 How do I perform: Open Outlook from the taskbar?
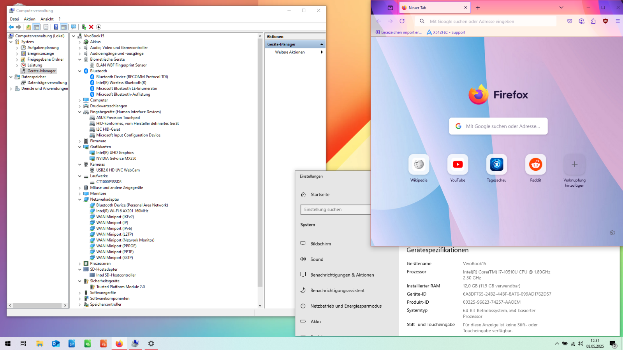pyautogui.click(x=56, y=343)
